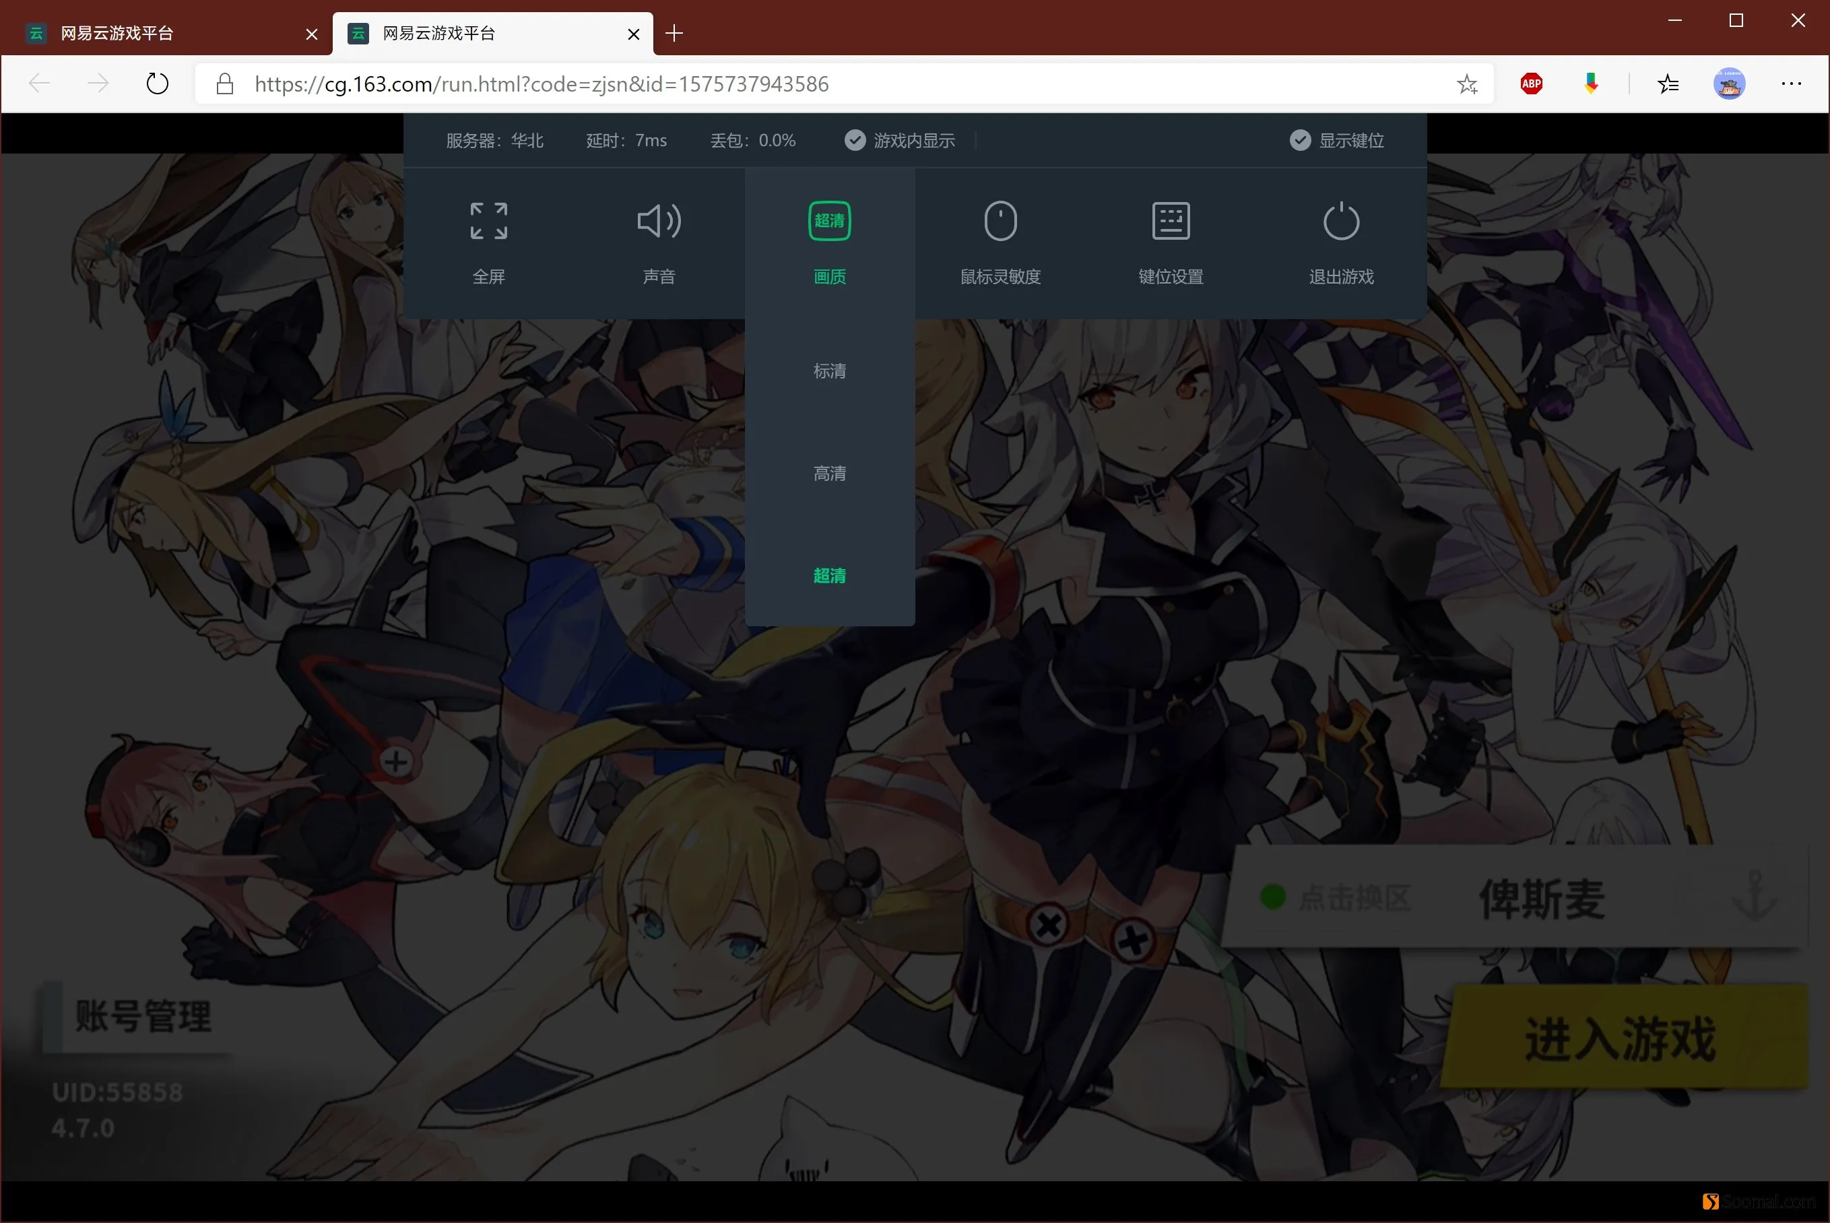The height and width of the screenshot is (1223, 1830).
Task: Open the ABP Adblock Plus extension
Action: [1531, 84]
